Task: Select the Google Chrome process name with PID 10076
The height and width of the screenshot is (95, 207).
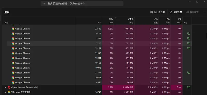Action: (23, 68)
